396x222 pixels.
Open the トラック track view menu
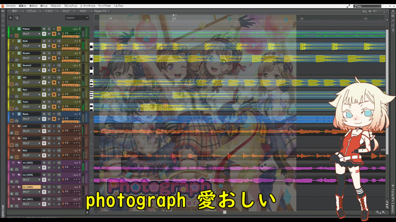[50, 11]
